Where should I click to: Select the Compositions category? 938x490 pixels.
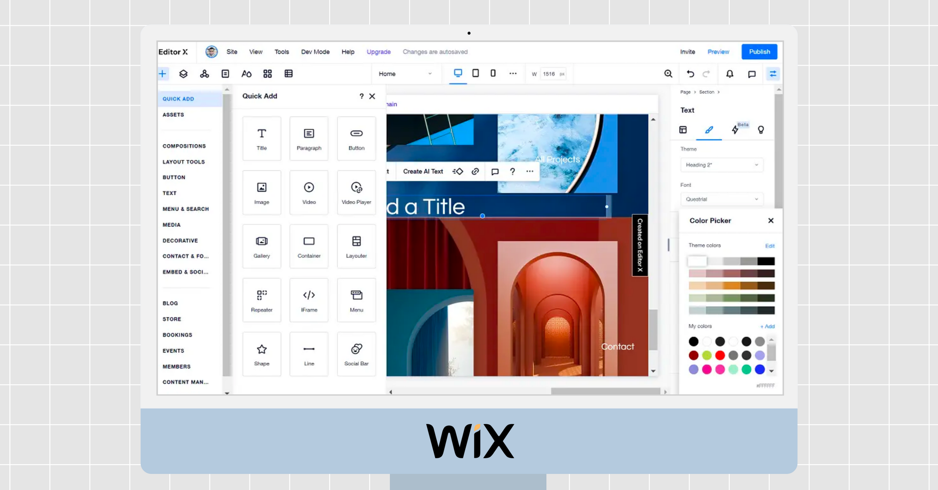(184, 146)
